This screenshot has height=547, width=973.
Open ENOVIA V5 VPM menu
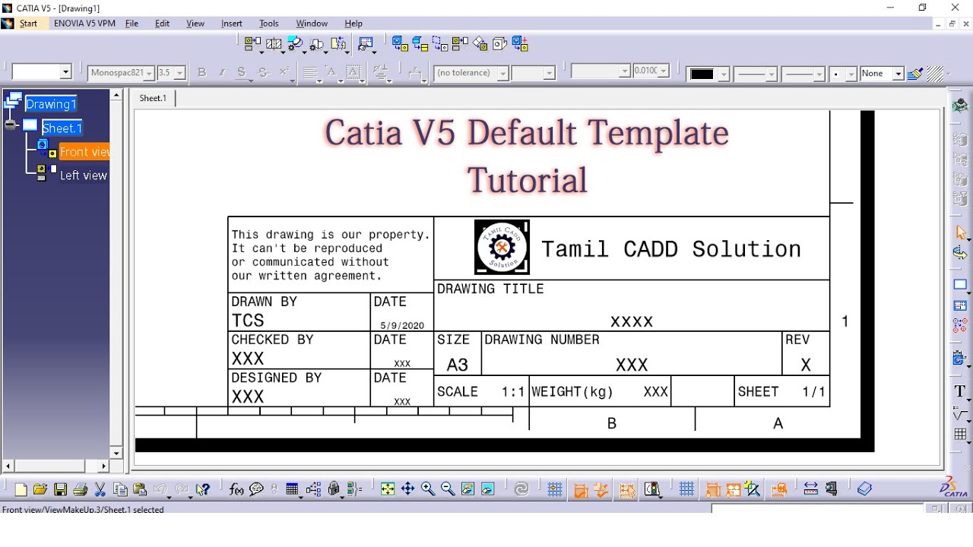tap(84, 24)
